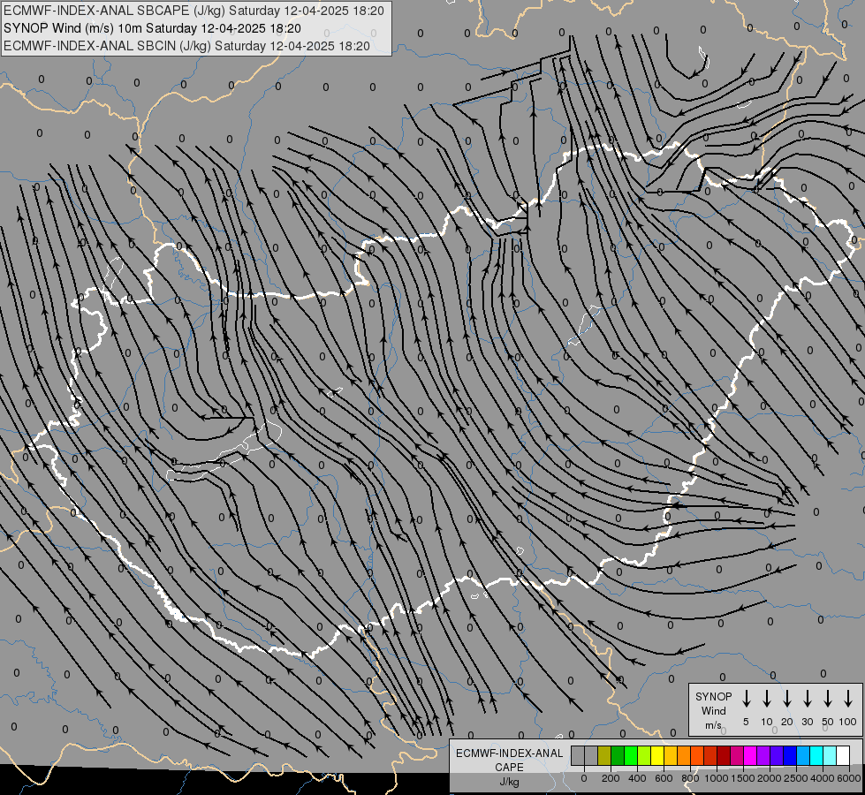Click the wind legend arrow above 30
This screenshot has width=865, height=795.
coord(807,699)
